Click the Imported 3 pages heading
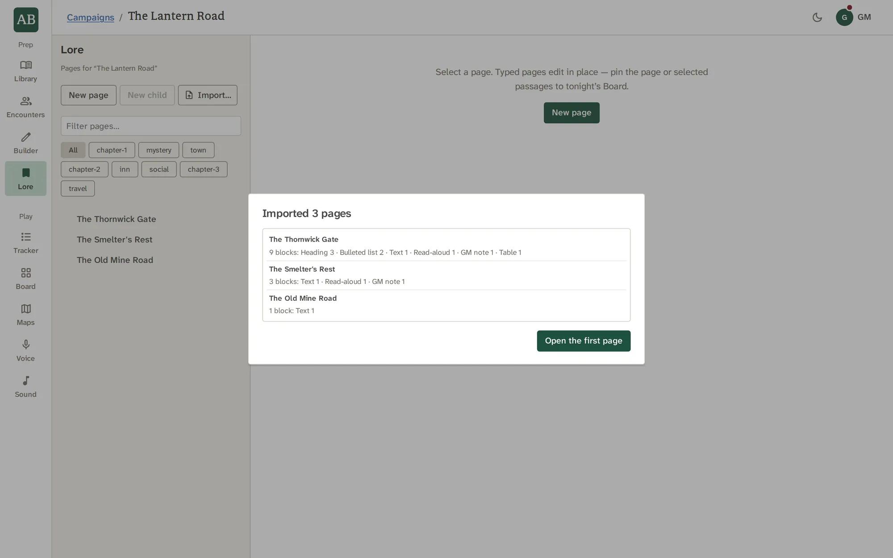The width and height of the screenshot is (893, 558). point(307,213)
